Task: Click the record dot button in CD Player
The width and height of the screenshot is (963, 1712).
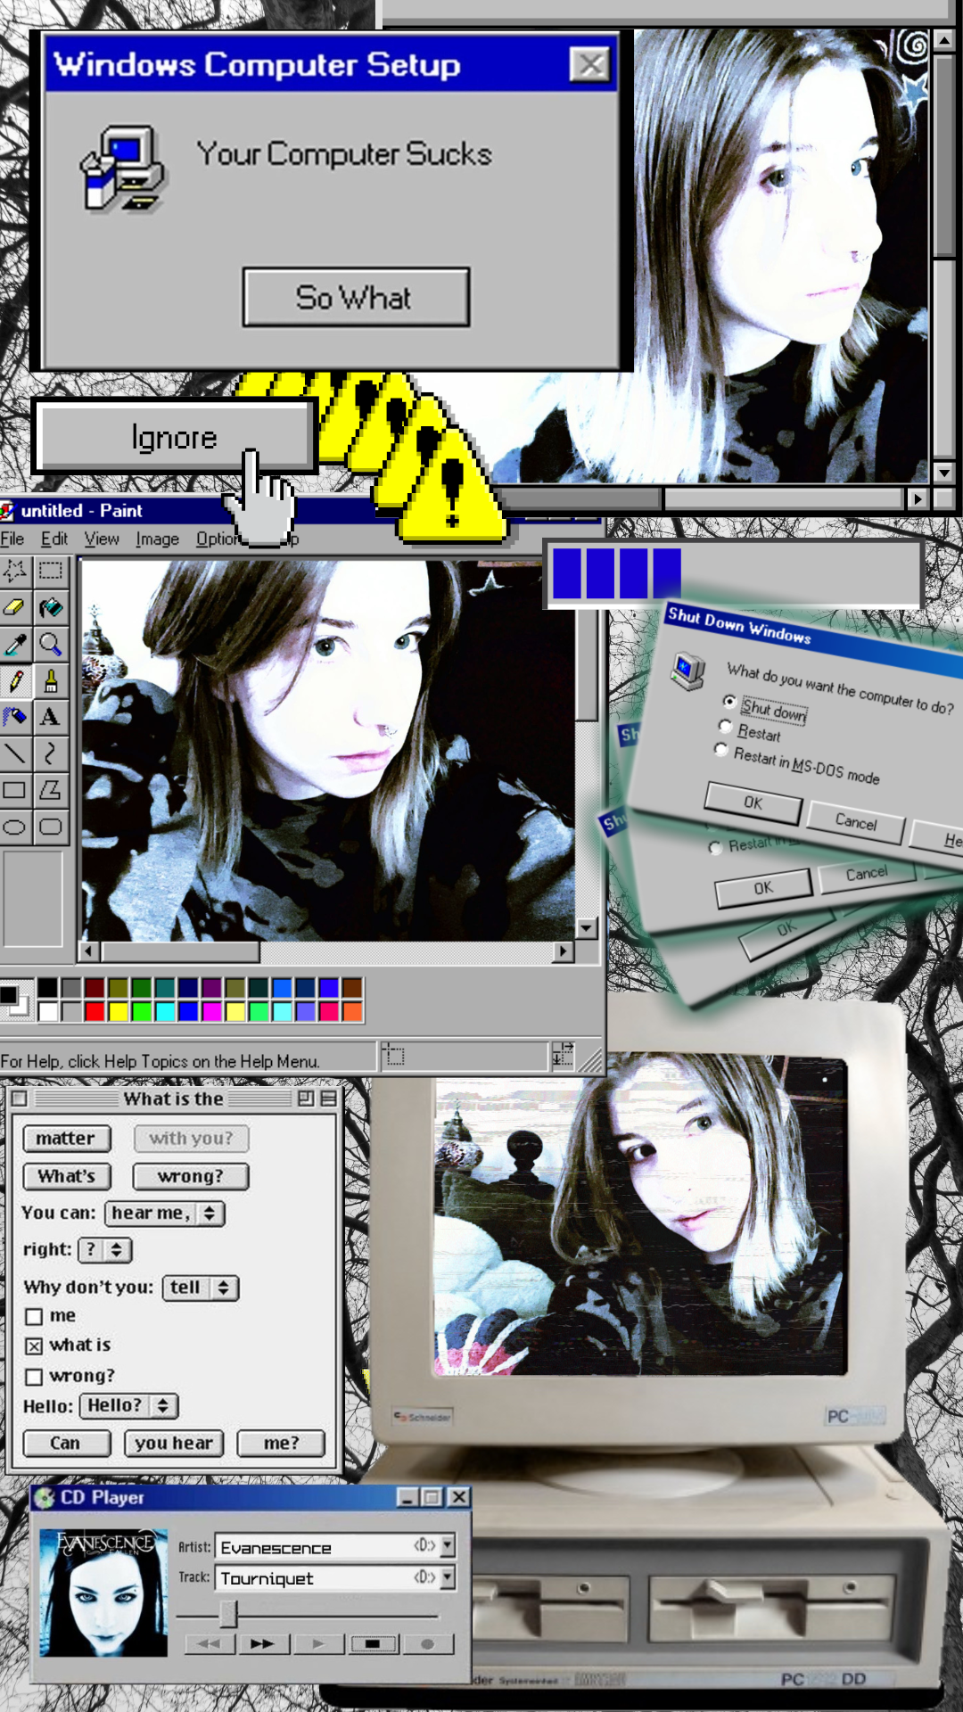Action: tap(427, 1643)
